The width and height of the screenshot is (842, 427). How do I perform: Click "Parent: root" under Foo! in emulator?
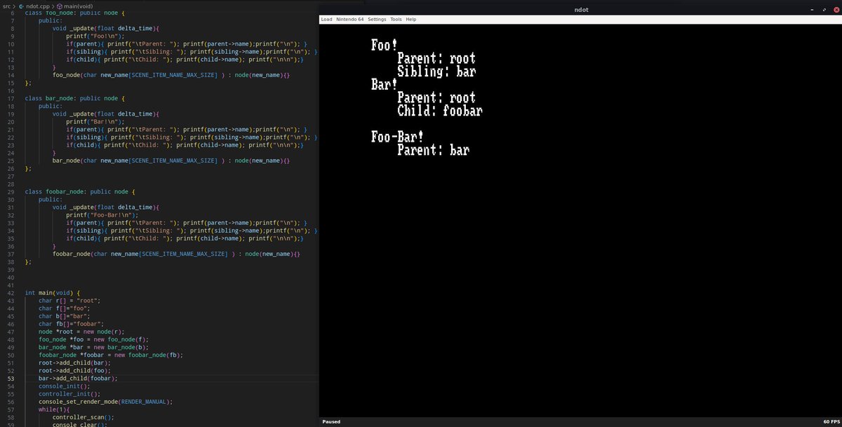click(x=436, y=59)
